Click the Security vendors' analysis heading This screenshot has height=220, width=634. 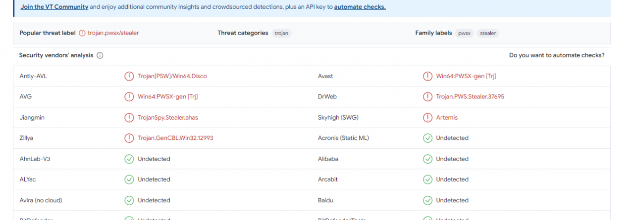tap(56, 55)
